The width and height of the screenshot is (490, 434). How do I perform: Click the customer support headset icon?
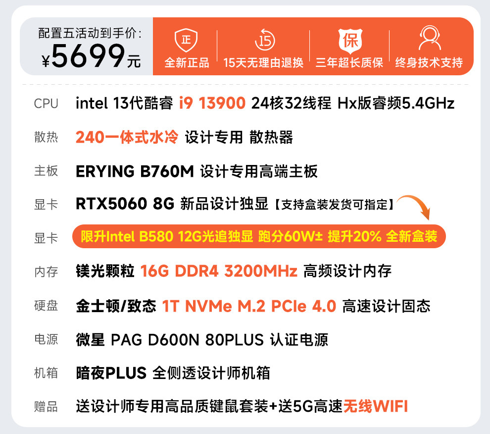coord(430,38)
